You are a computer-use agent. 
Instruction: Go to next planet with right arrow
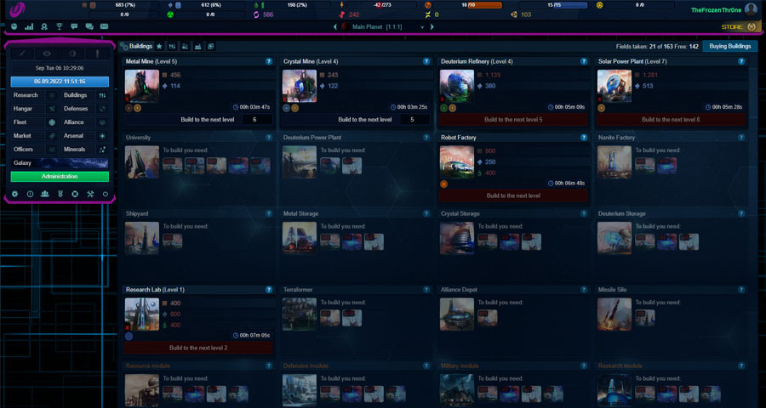pyautogui.click(x=432, y=27)
